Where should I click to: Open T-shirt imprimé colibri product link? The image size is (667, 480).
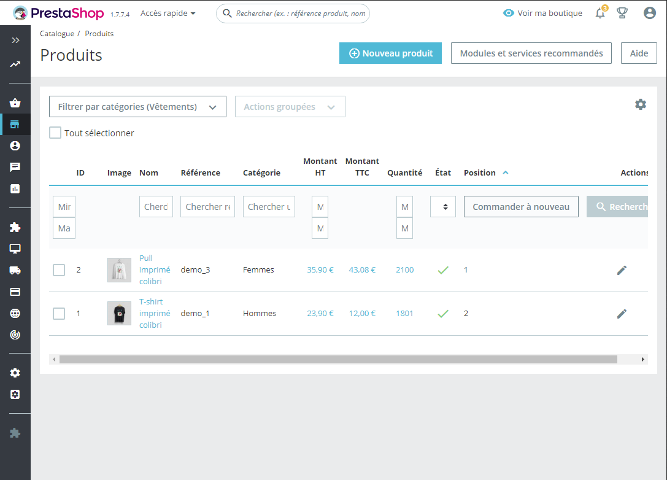tap(155, 313)
